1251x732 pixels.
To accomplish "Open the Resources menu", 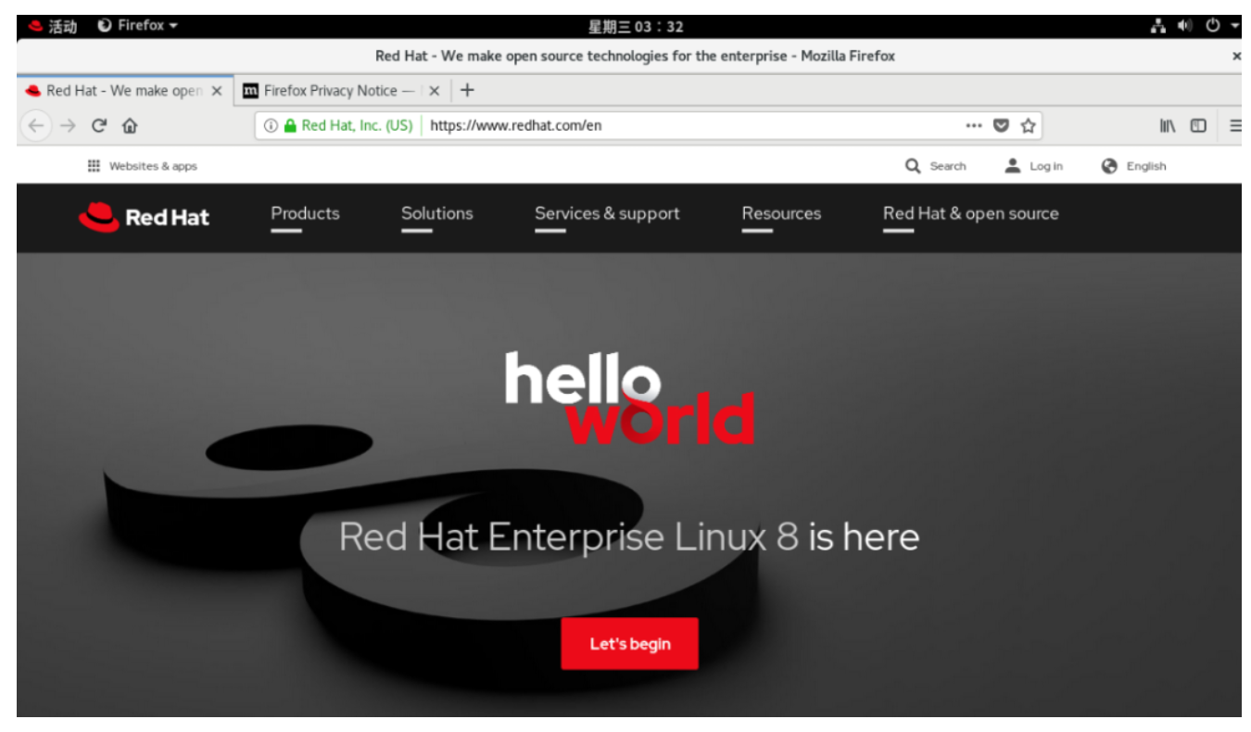I will pos(780,214).
